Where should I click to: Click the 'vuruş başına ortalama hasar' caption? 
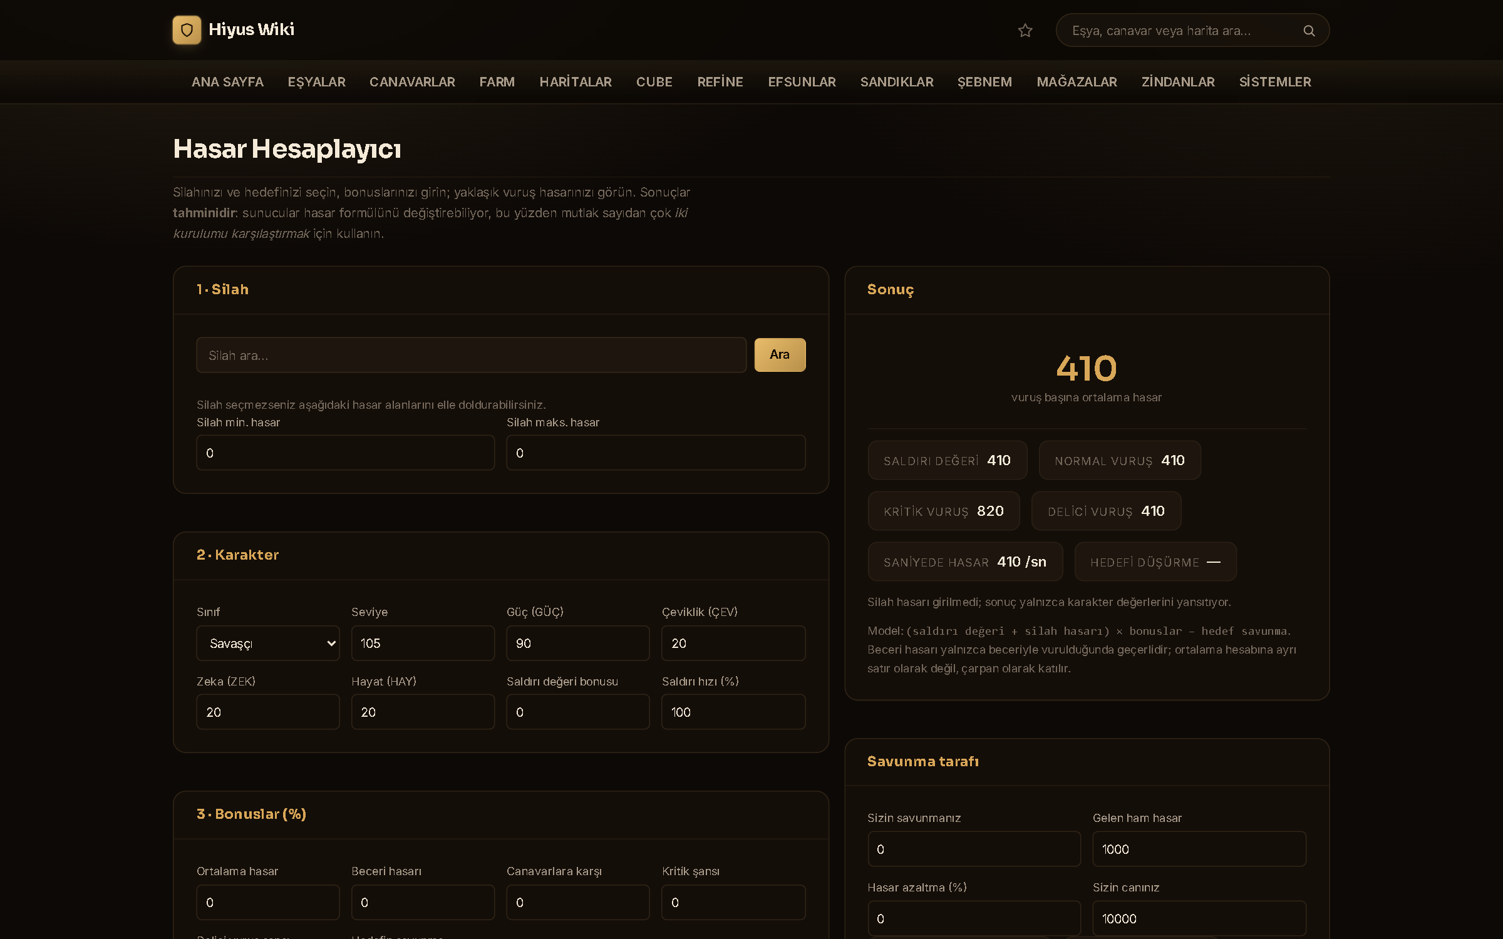tap(1087, 398)
